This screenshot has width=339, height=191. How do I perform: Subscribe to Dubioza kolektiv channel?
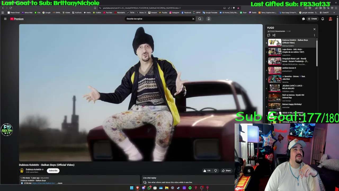[x=53, y=171]
